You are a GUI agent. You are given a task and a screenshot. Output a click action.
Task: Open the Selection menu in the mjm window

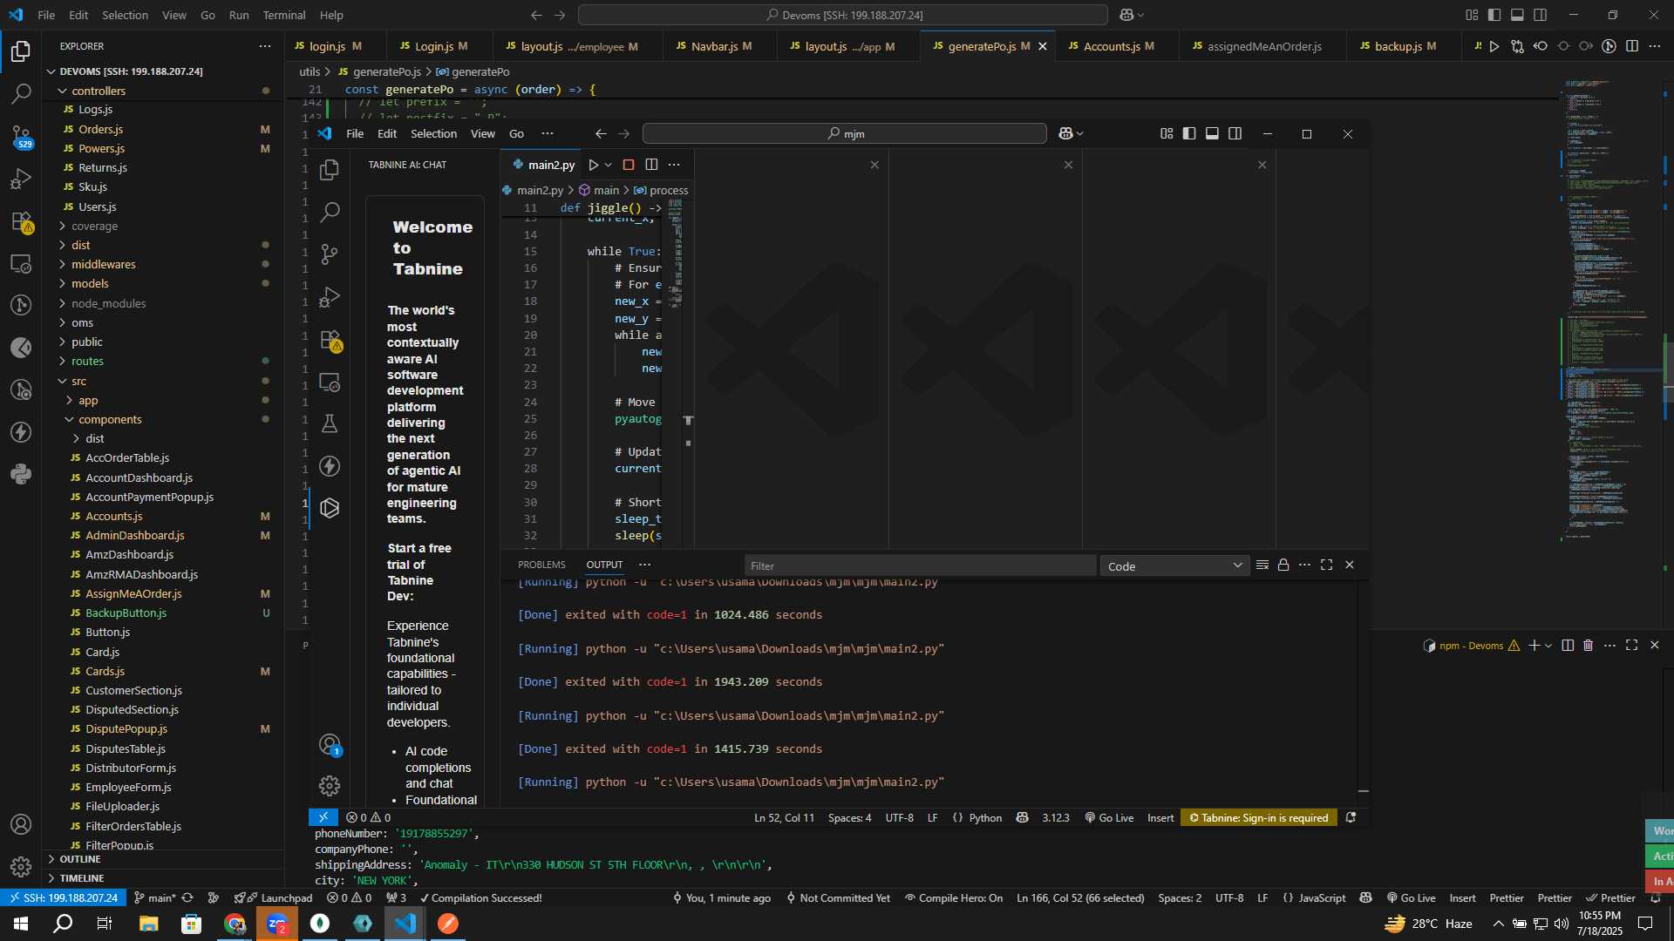pos(433,133)
